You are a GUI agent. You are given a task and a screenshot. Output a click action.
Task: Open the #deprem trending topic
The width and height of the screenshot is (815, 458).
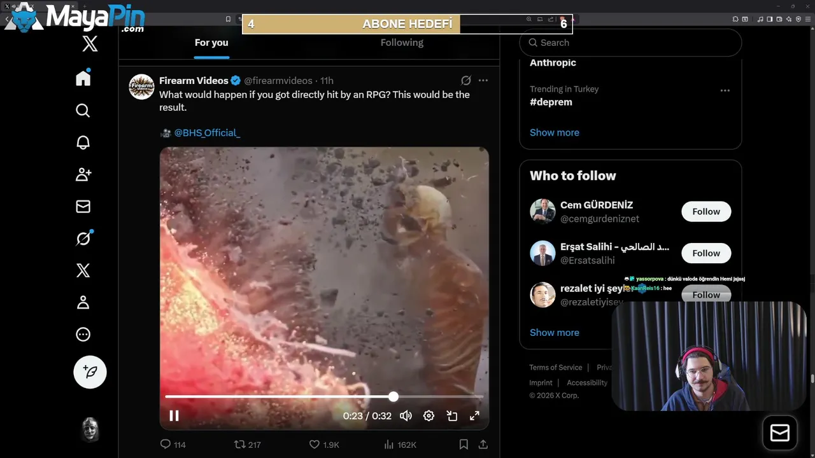point(551,102)
